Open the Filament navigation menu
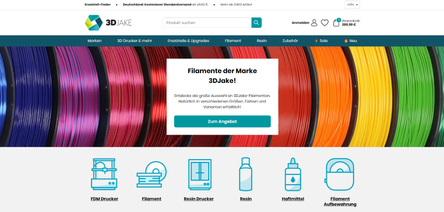The height and width of the screenshot is (212, 444). click(233, 41)
